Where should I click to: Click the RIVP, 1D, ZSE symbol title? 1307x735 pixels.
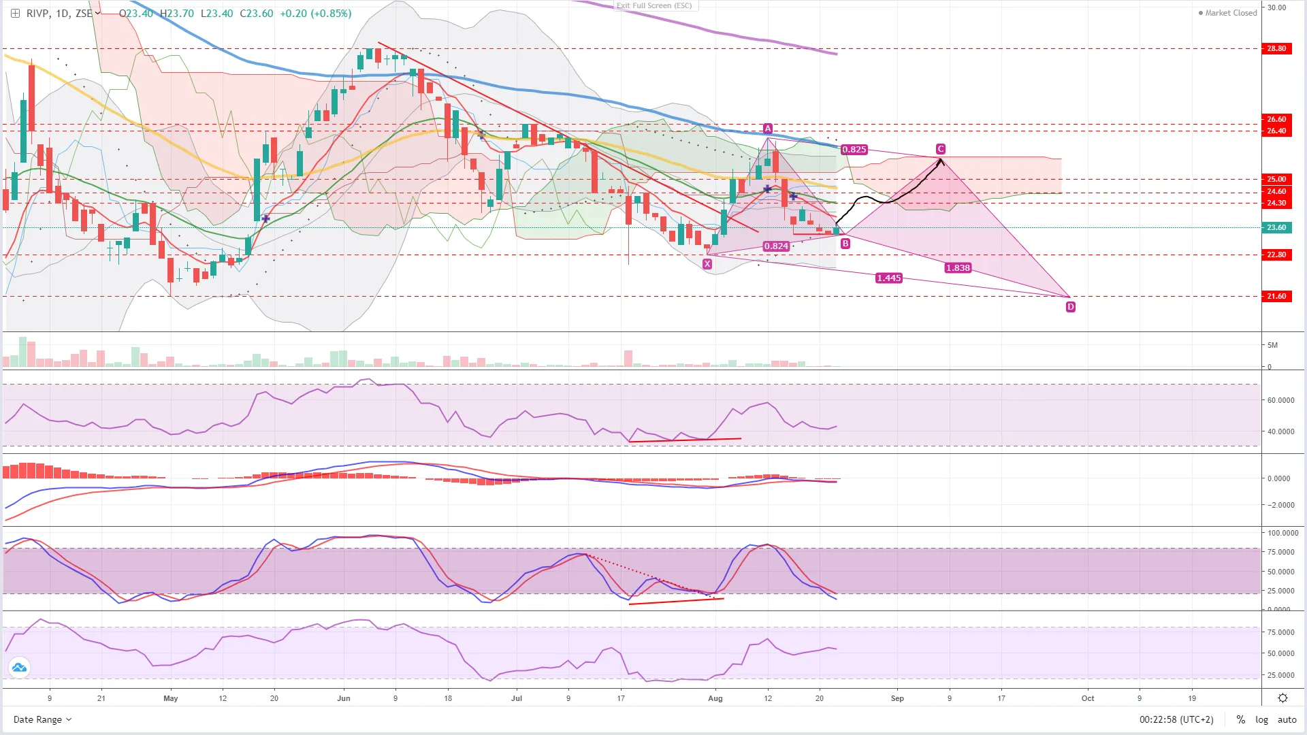pyautogui.click(x=59, y=13)
